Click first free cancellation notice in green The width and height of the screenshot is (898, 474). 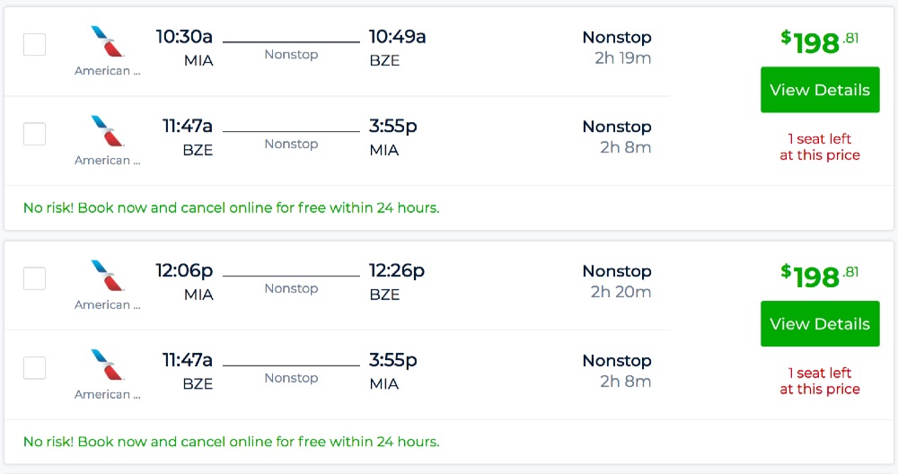pyautogui.click(x=231, y=207)
